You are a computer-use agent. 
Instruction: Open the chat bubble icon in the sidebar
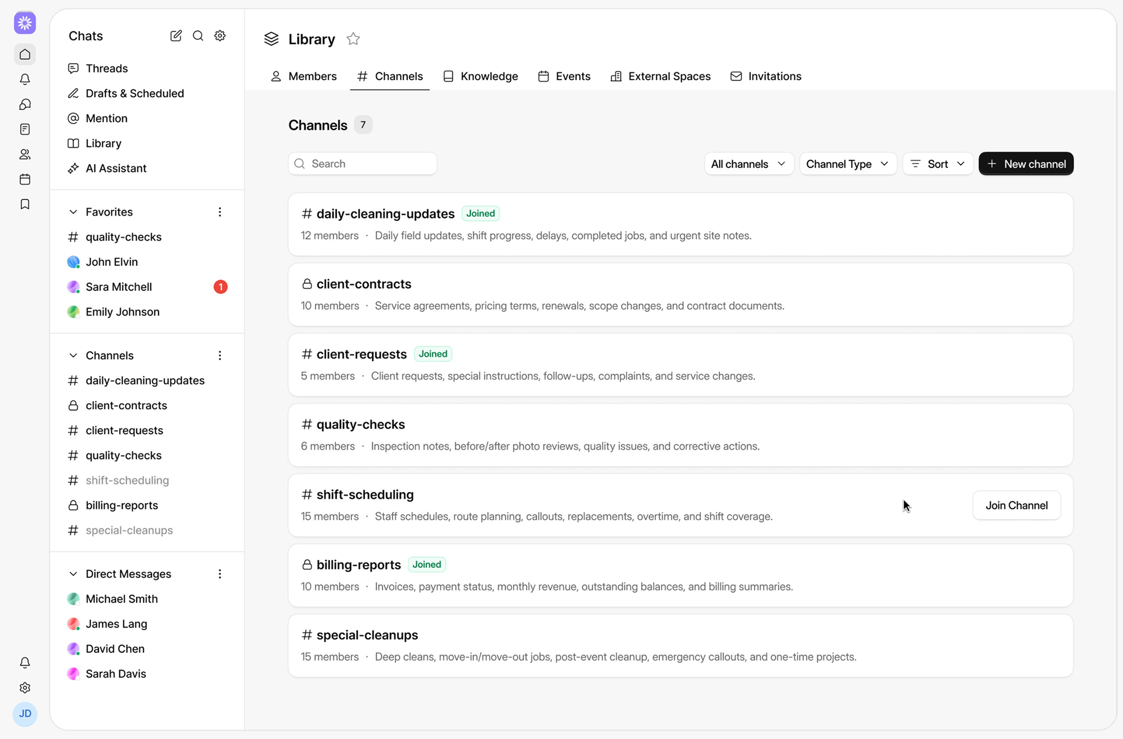click(25, 104)
